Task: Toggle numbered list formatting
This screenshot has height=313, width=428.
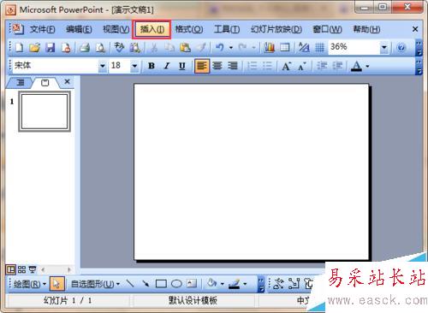Action: coord(252,66)
